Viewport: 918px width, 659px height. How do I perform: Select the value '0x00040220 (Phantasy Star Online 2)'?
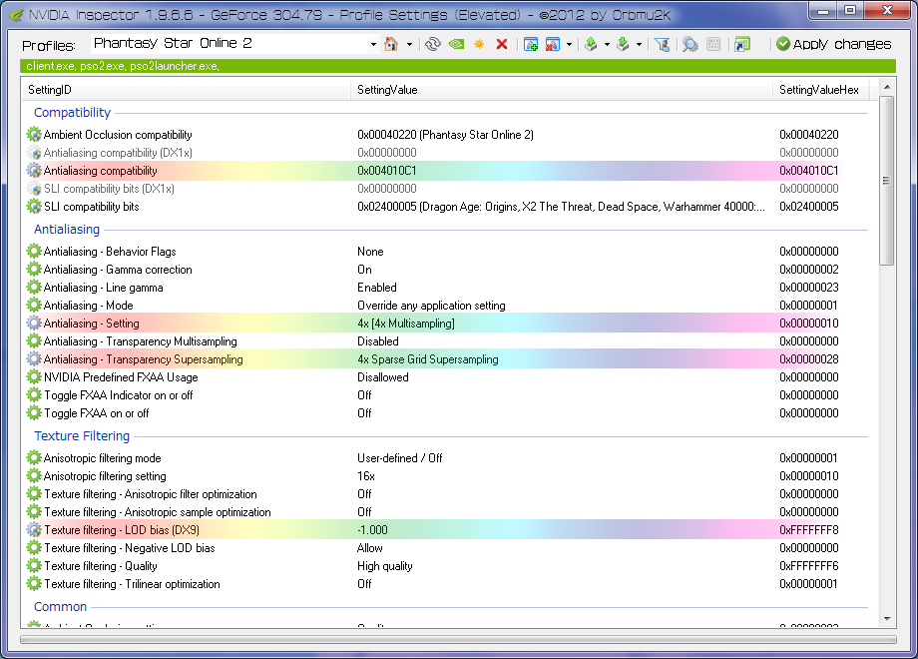click(x=446, y=134)
